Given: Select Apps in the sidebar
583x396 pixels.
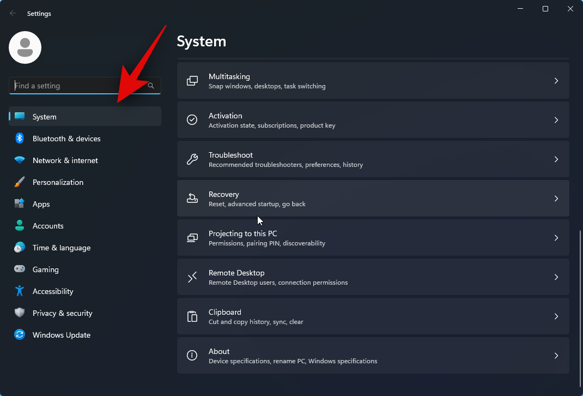Looking at the screenshot, I should tap(41, 204).
